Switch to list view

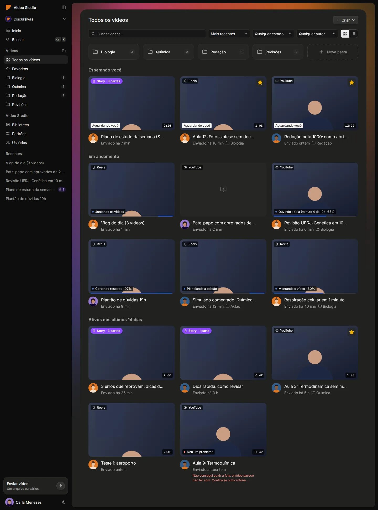pos(354,34)
